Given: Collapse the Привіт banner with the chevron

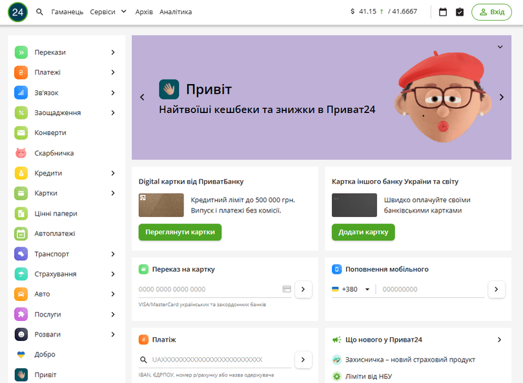Looking at the screenshot, I should 500,46.
